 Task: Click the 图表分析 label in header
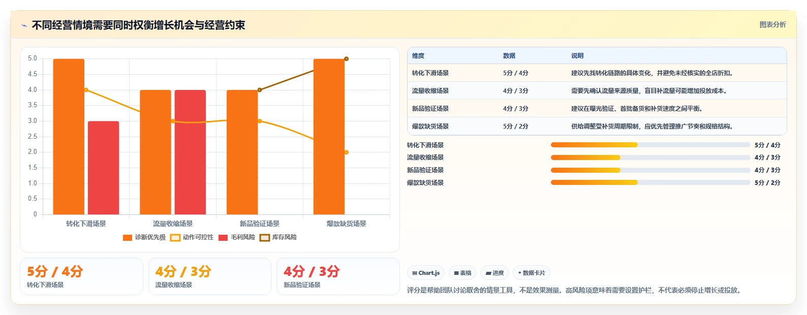pyautogui.click(x=772, y=24)
